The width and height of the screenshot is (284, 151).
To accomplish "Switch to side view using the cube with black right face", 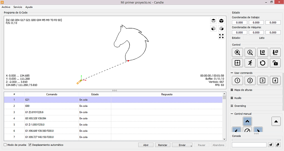I will (221, 29).
